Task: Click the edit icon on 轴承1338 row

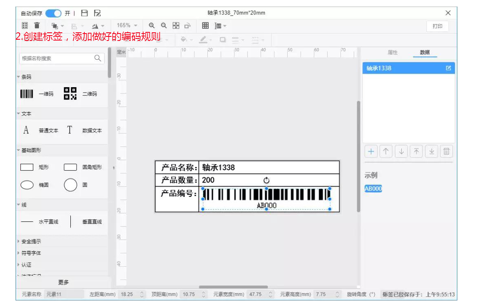Action: pyautogui.click(x=448, y=68)
